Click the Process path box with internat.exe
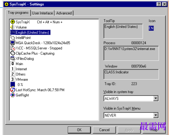Screen dimensions: 171x135 [x=131, y=53]
